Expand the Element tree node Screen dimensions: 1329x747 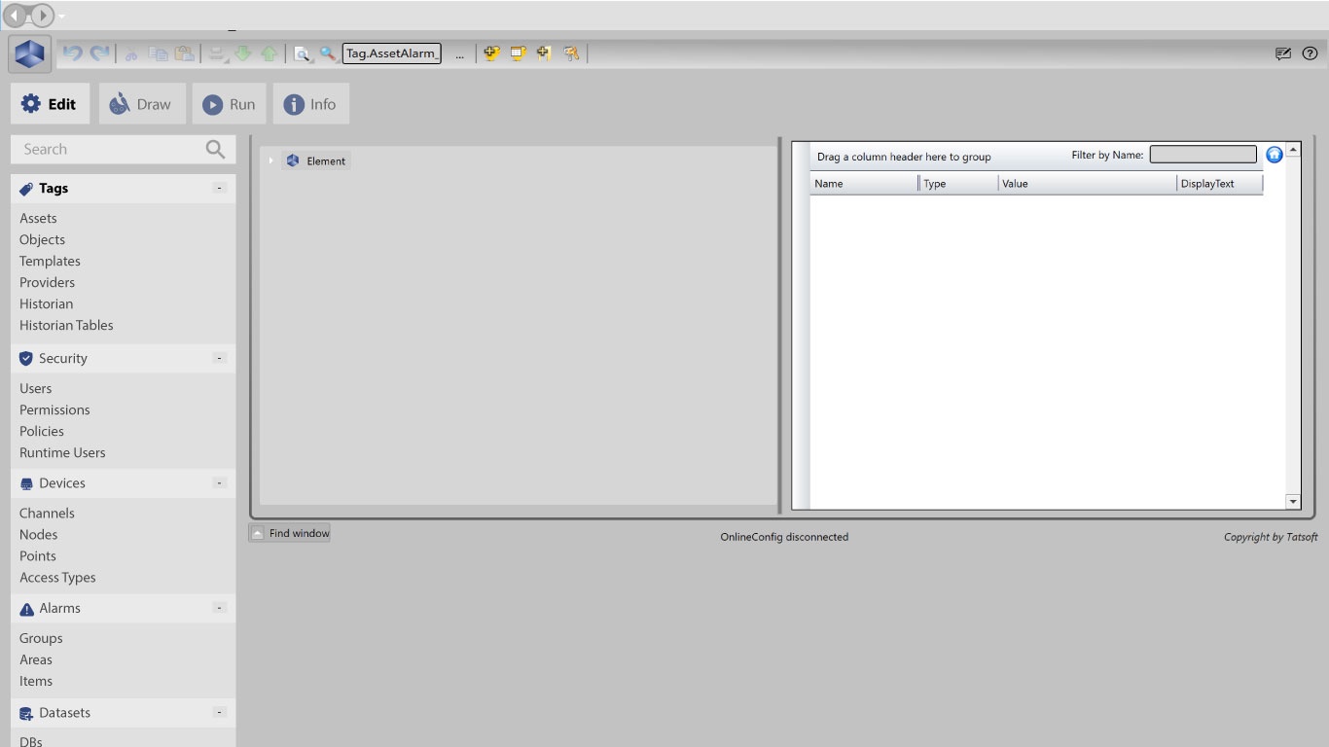coord(271,160)
